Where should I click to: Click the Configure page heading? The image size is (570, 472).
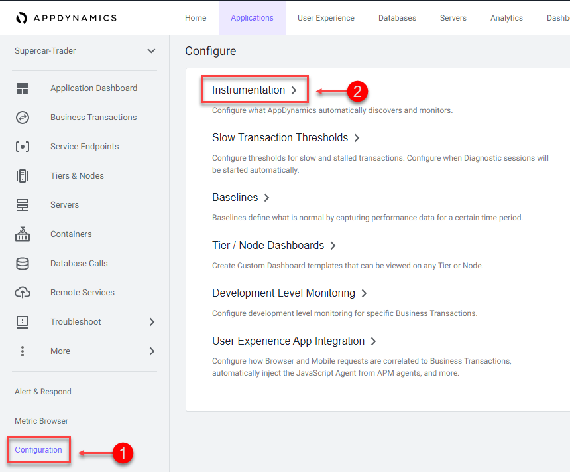coord(211,51)
